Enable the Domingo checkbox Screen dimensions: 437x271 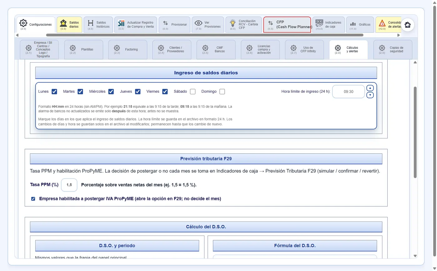click(222, 91)
